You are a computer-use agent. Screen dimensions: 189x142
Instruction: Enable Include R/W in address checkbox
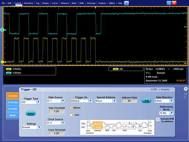[x=158, y=119]
